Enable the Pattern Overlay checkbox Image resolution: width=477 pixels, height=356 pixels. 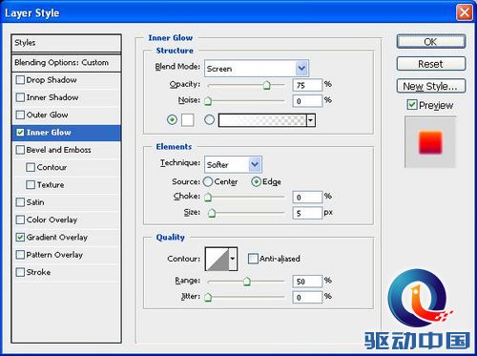coord(20,255)
